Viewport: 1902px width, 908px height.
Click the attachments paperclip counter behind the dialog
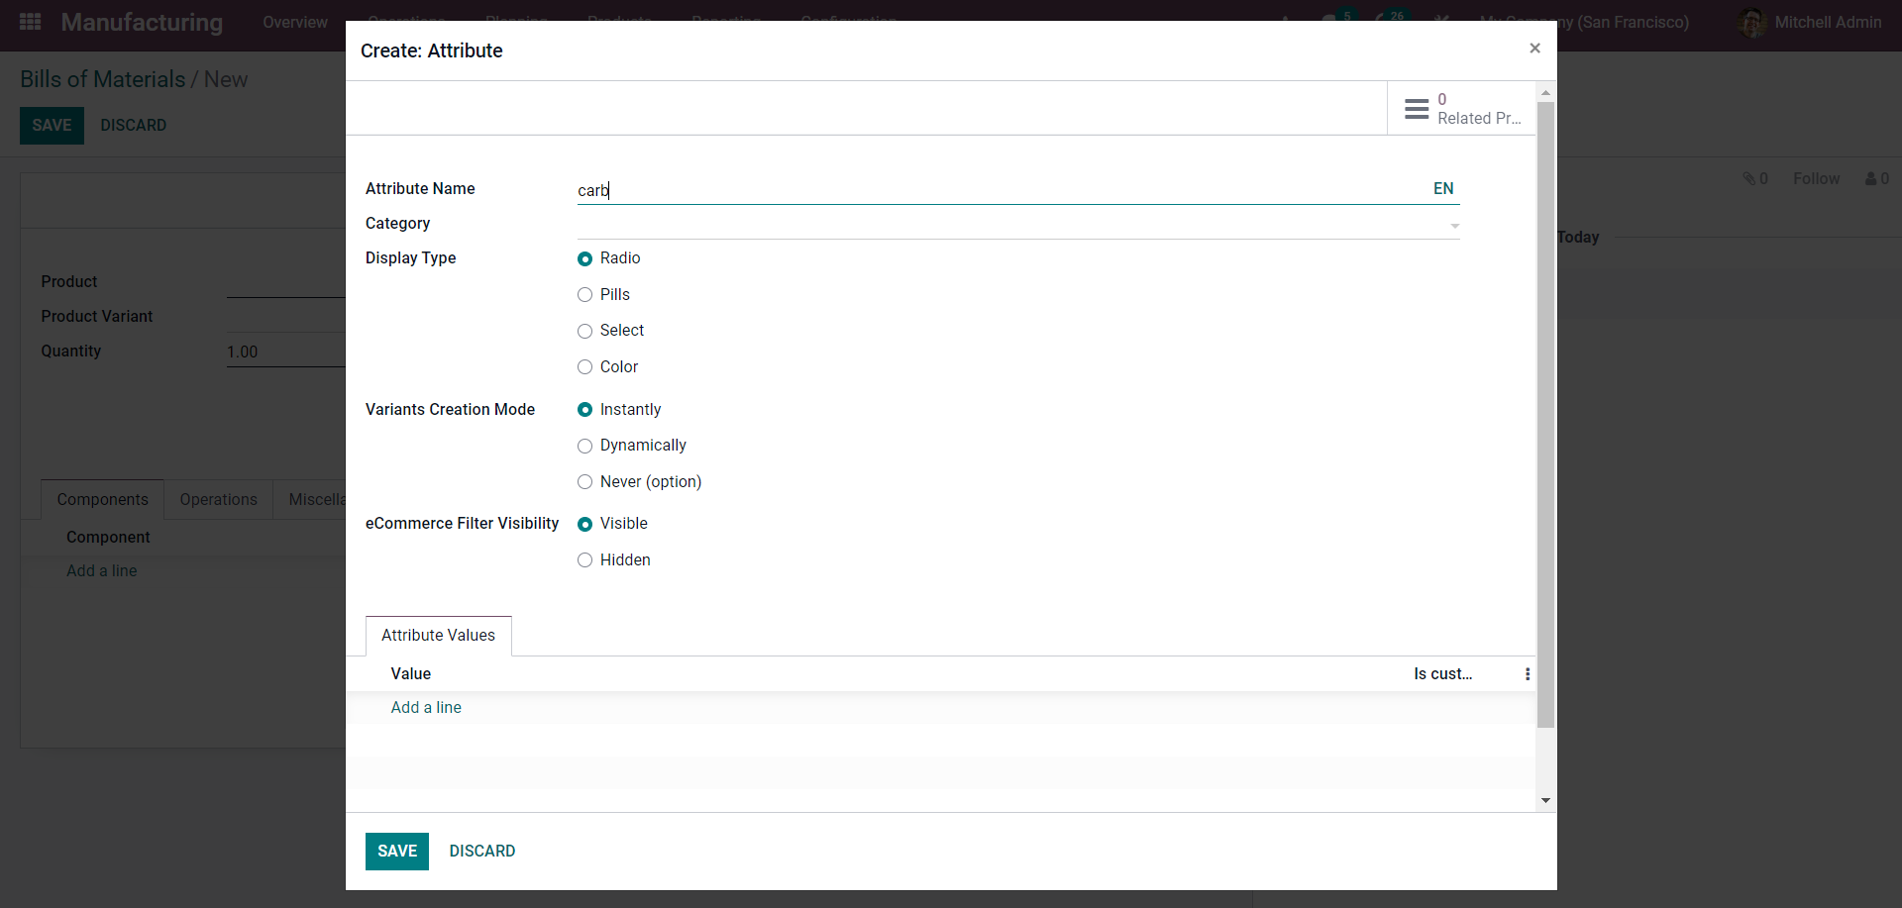click(1755, 178)
